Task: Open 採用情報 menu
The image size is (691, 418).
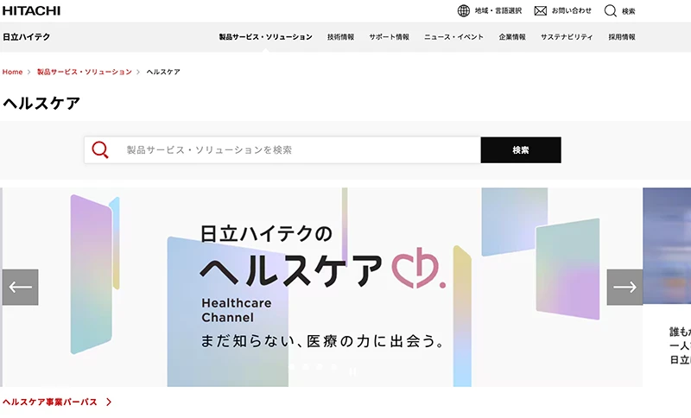Action: pyautogui.click(x=622, y=37)
